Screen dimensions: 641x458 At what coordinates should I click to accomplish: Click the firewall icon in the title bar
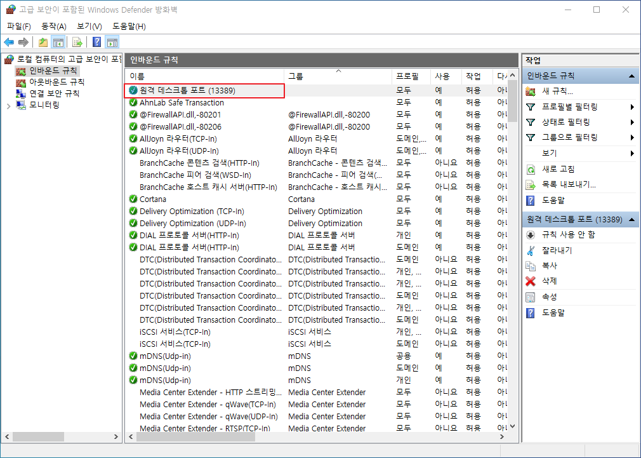11,10
